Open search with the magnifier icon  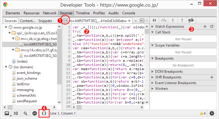(x=25, y=113)
